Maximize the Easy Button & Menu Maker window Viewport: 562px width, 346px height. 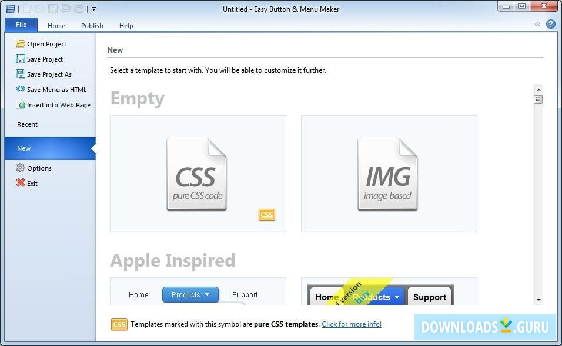[x=522, y=6]
